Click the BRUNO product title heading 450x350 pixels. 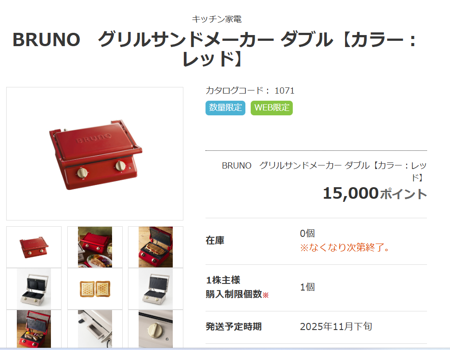[214, 49]
